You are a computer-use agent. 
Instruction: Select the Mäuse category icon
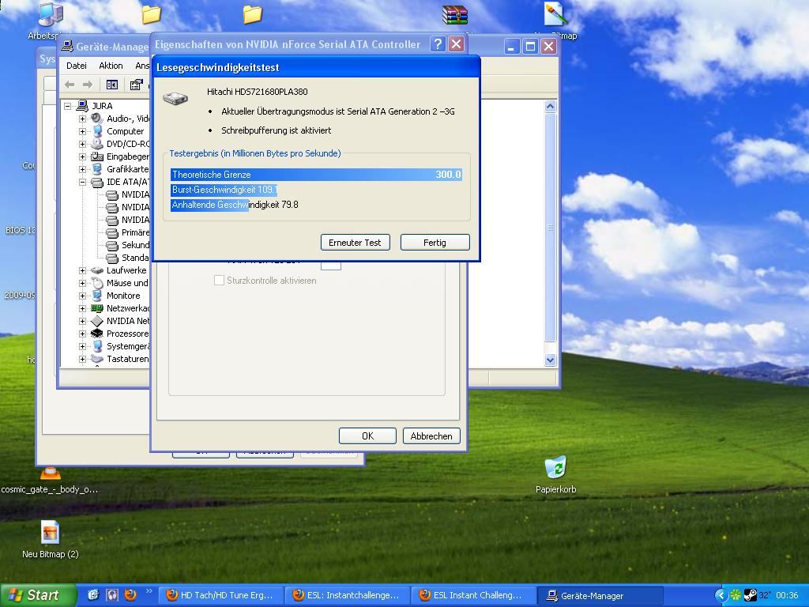97,283
